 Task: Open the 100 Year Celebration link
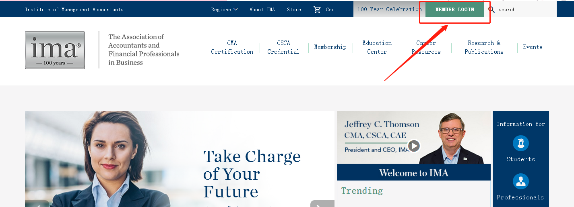point(389,10)
